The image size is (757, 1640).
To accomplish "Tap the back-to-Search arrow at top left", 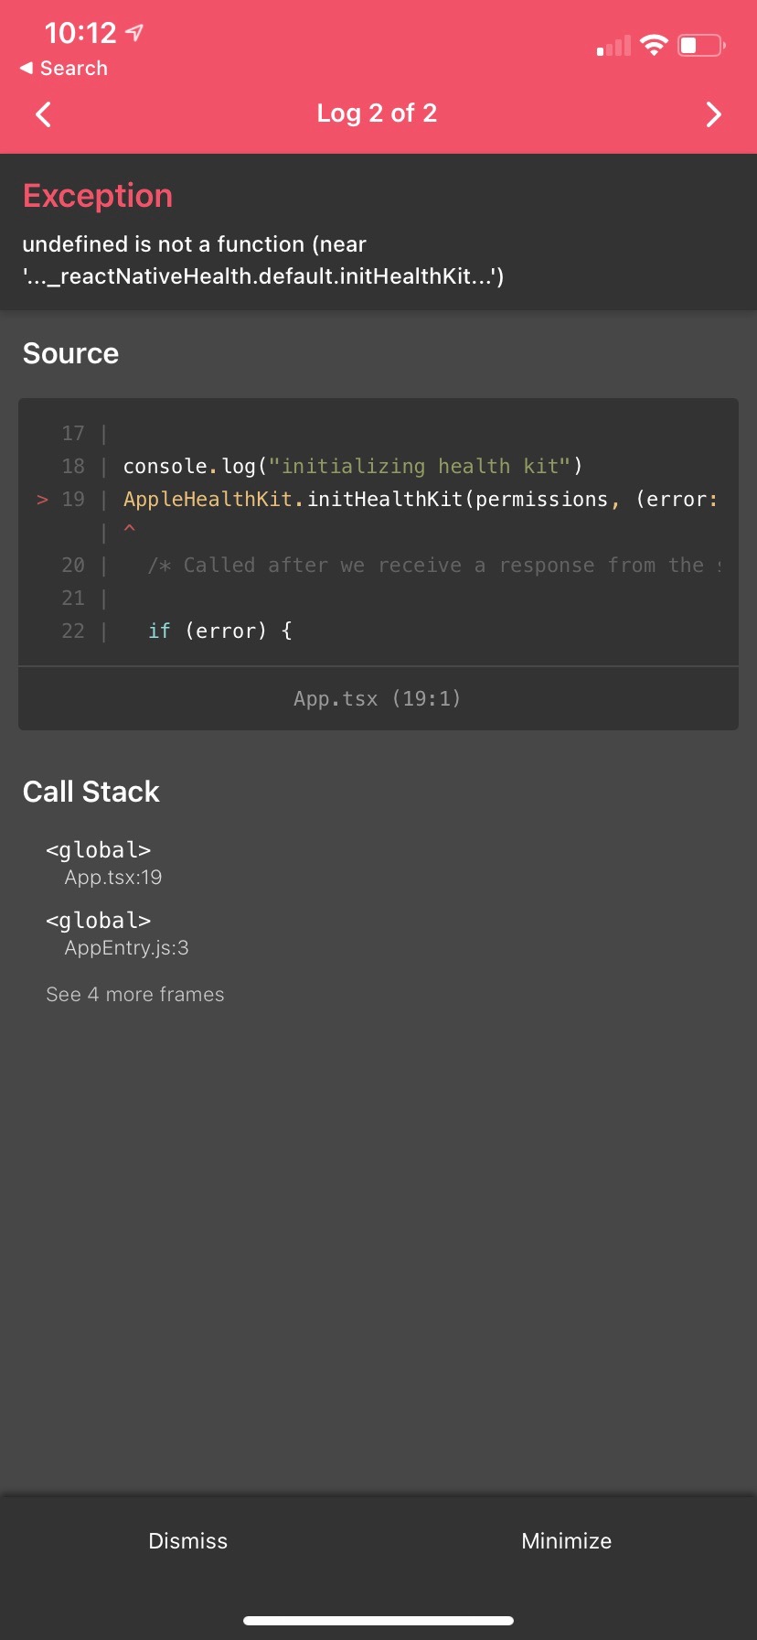I will tap(61, 68).
